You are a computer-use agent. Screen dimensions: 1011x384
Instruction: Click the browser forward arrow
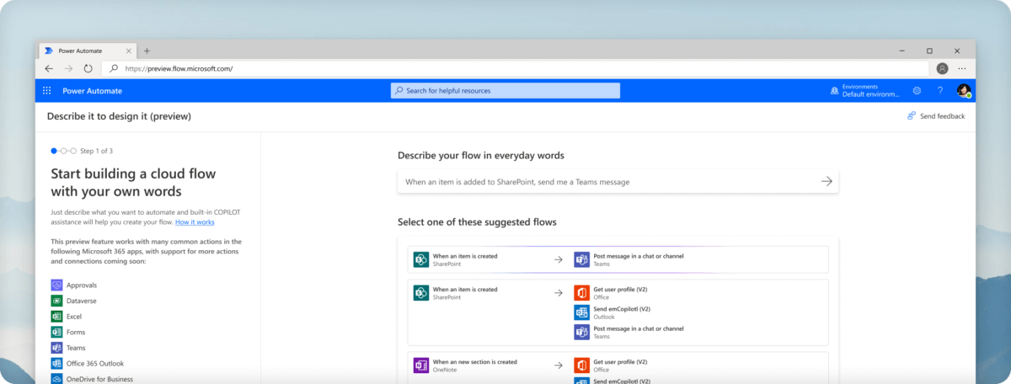(x=68, y=68)
